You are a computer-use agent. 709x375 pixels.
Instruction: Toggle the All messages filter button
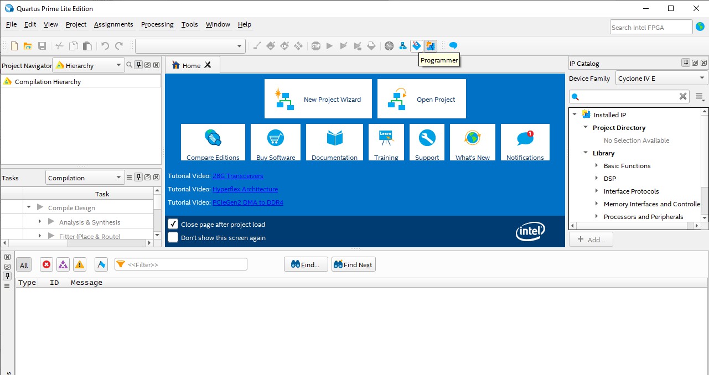tap(24, 265)
